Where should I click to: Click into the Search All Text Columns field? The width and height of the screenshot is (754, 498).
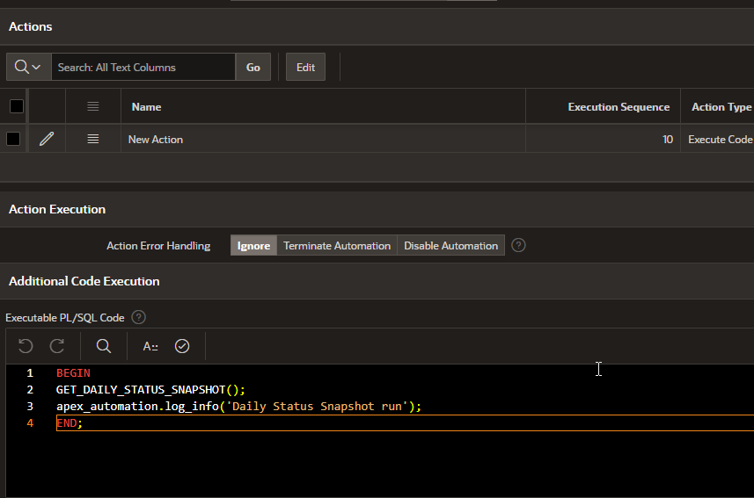point(143,67)
